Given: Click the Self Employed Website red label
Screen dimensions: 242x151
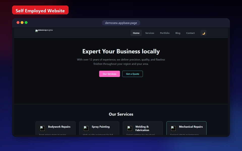Looking at the screenshot, I should coord(40,10).
